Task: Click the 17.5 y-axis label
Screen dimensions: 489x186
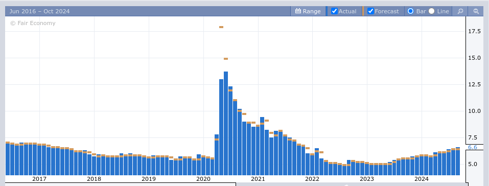Action: (x=474, y=32)
